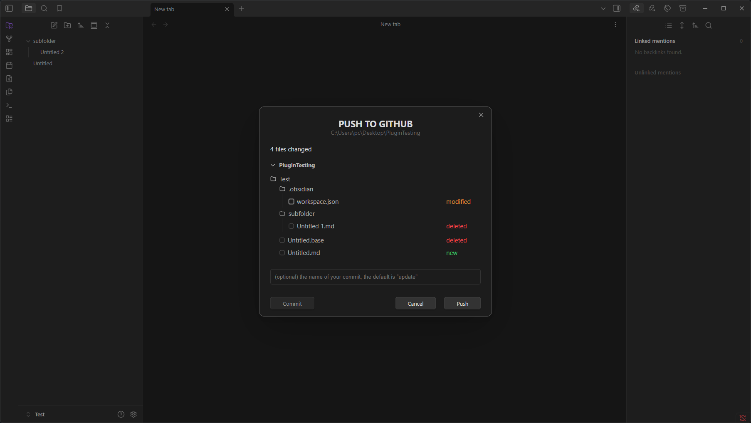Click the .obsidian folder in the dialog

click(296, 189)
